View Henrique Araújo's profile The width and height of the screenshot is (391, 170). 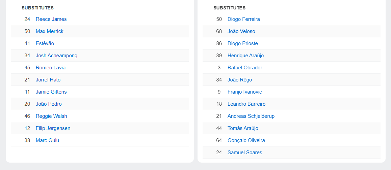point(245,56)
